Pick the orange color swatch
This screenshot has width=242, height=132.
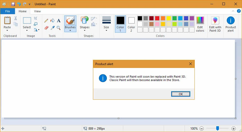[163, 18]
